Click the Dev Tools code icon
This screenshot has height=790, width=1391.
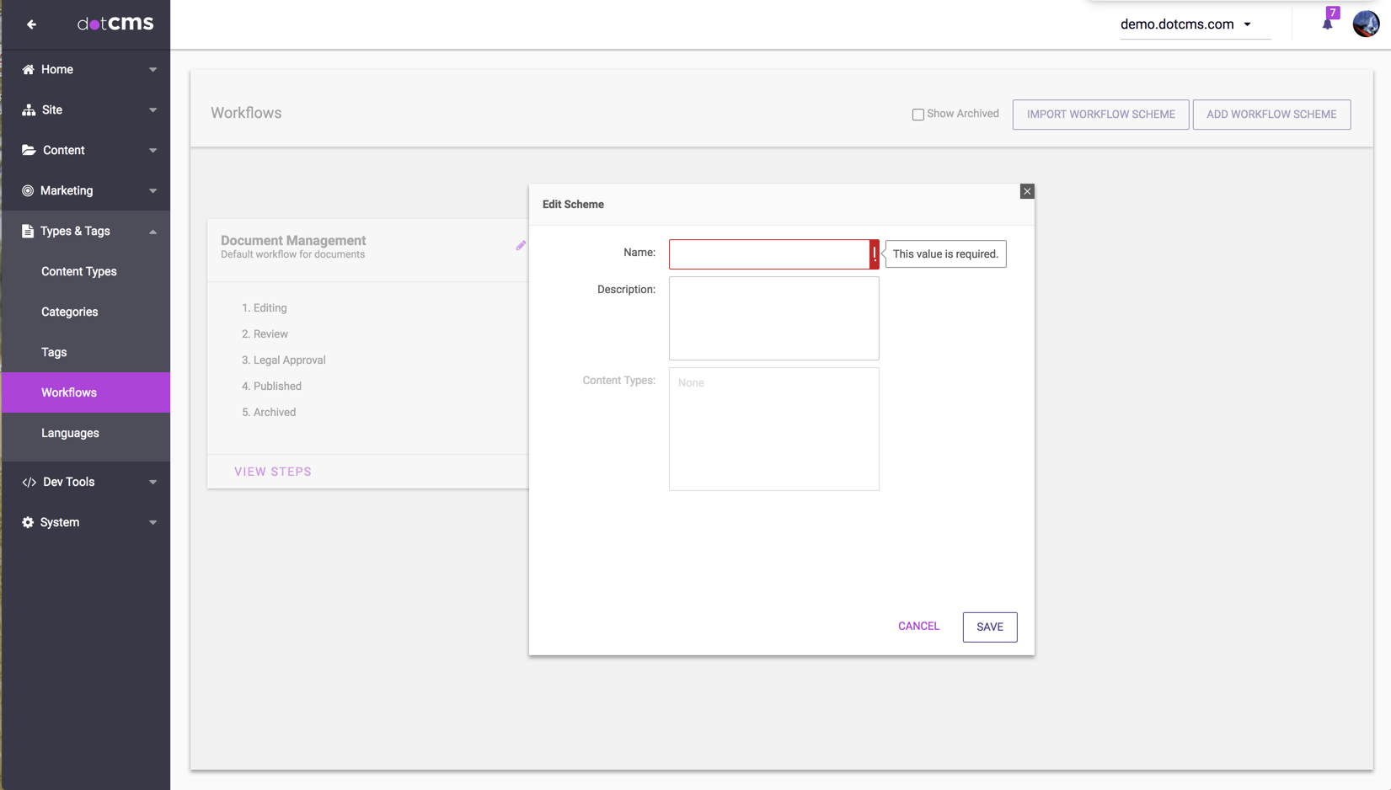[x=29, y=482]
